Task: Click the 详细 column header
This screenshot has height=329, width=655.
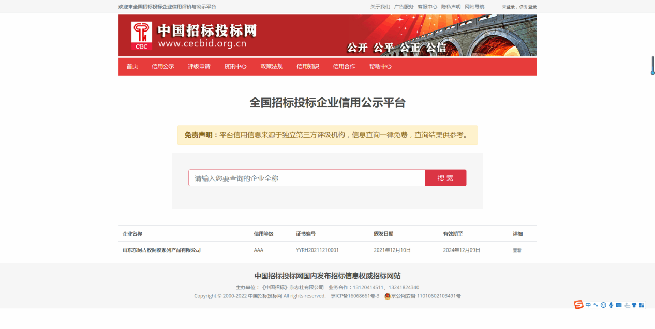Action: tap(517, 234)
